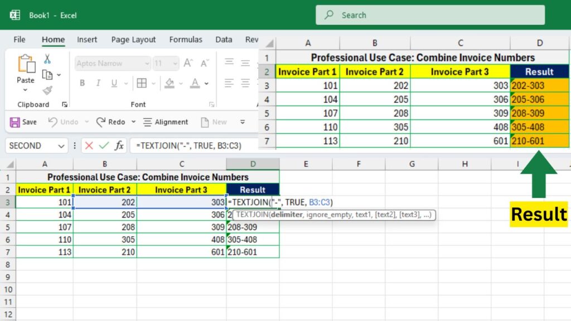Click the middle-align icon in ribbon
Viewport: 571px width, 321px height.
(245, 62)
